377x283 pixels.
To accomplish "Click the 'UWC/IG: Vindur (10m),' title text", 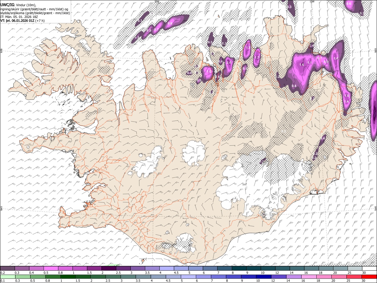I will point(19,5).
